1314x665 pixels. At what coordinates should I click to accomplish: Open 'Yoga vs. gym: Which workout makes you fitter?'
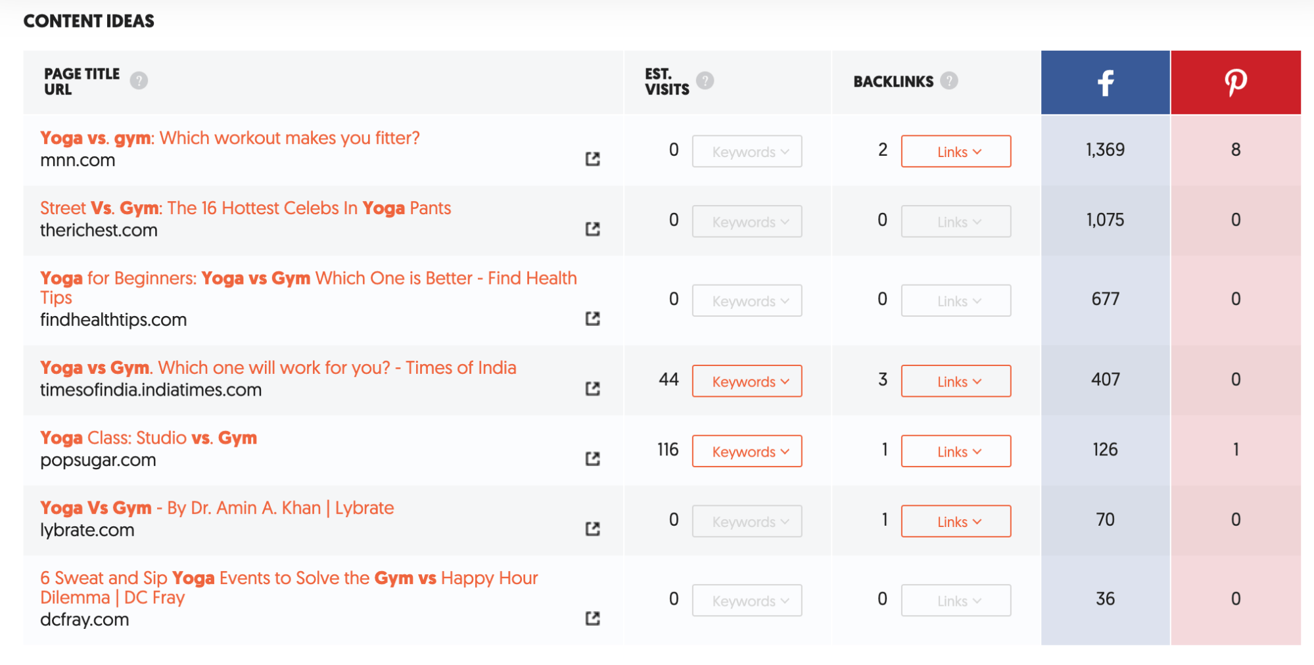(x=229, y=138)
